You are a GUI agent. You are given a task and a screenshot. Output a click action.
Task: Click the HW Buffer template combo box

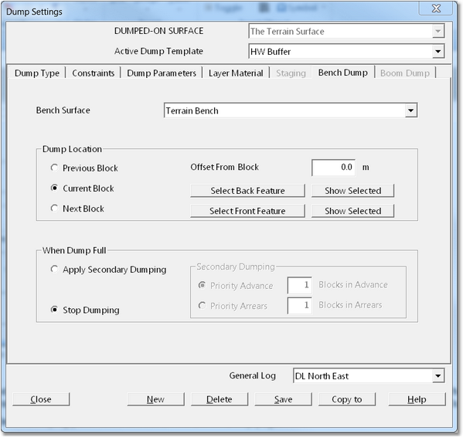346,51
